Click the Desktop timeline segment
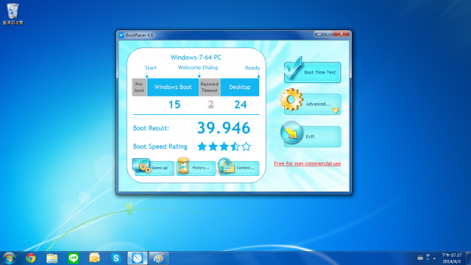Viewport: 471px width, 265px height. pyautogui.click(x=240, y=87)
